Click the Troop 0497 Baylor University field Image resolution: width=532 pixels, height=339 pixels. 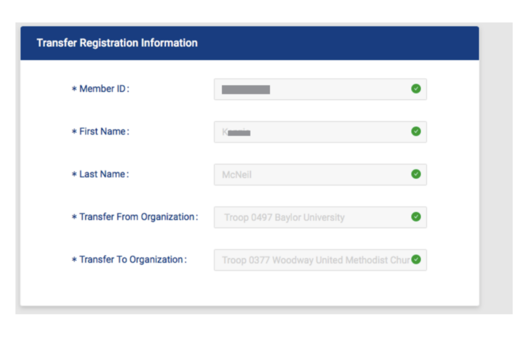click(312, 217)
